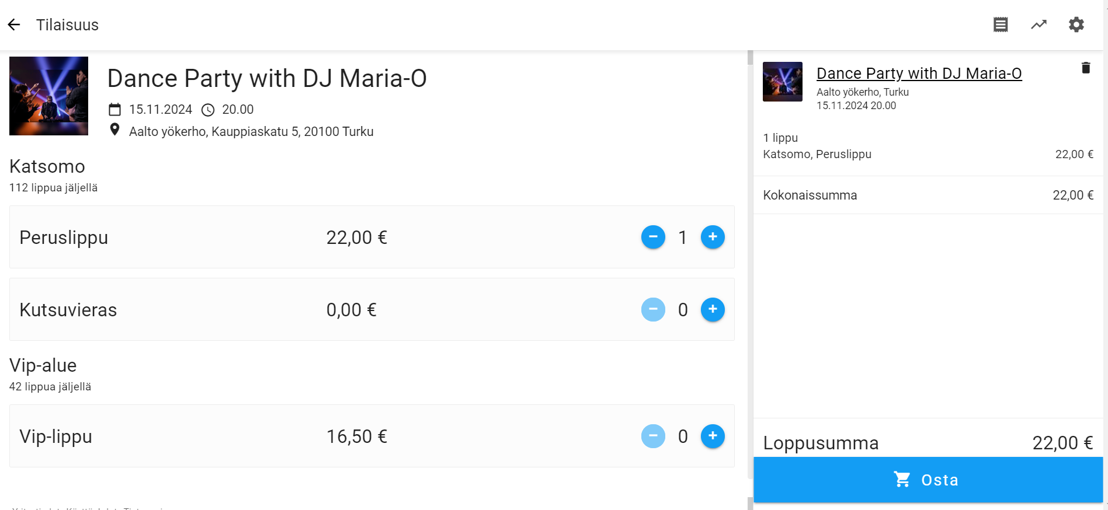
Task: Decrease Vip-lippu ticket quantity
Action: 653,436
